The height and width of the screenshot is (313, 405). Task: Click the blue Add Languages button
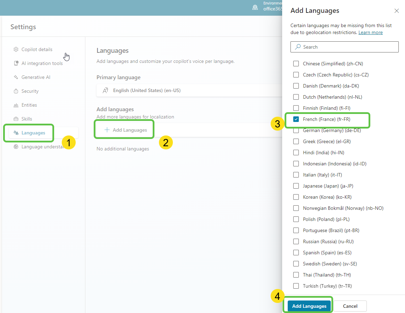[x=309, y=306]
